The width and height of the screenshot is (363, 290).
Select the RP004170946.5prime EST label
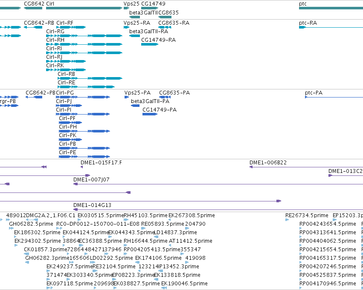(328, 284)
